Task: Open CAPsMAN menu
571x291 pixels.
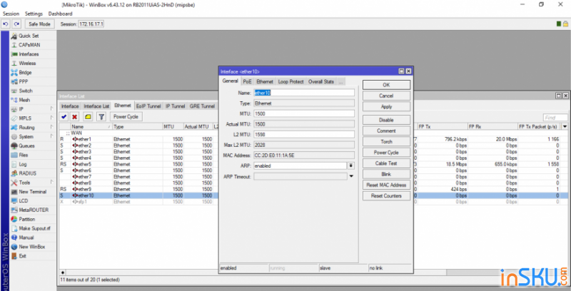Action: [29, 45]
